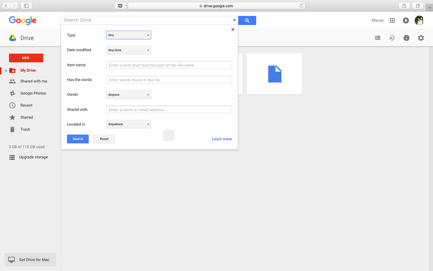Click the Google logo
This screenshot has height=271, width=433.
(23, 21)
